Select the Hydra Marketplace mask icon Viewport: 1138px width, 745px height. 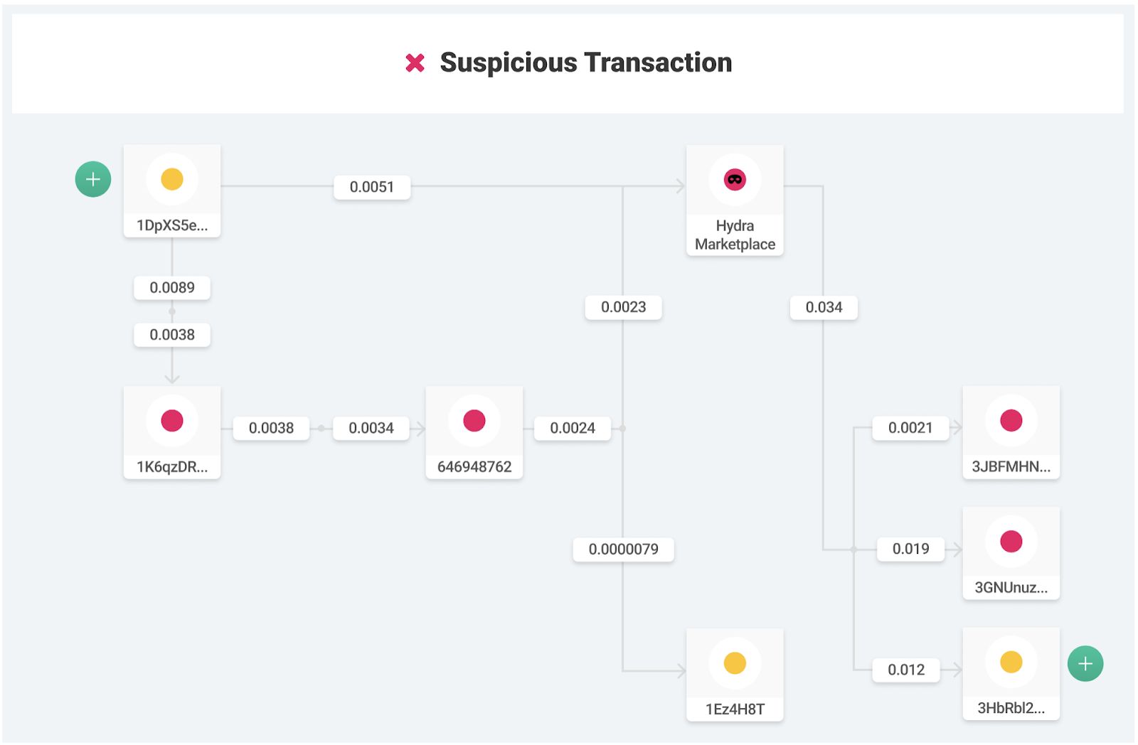click(735, 179)
